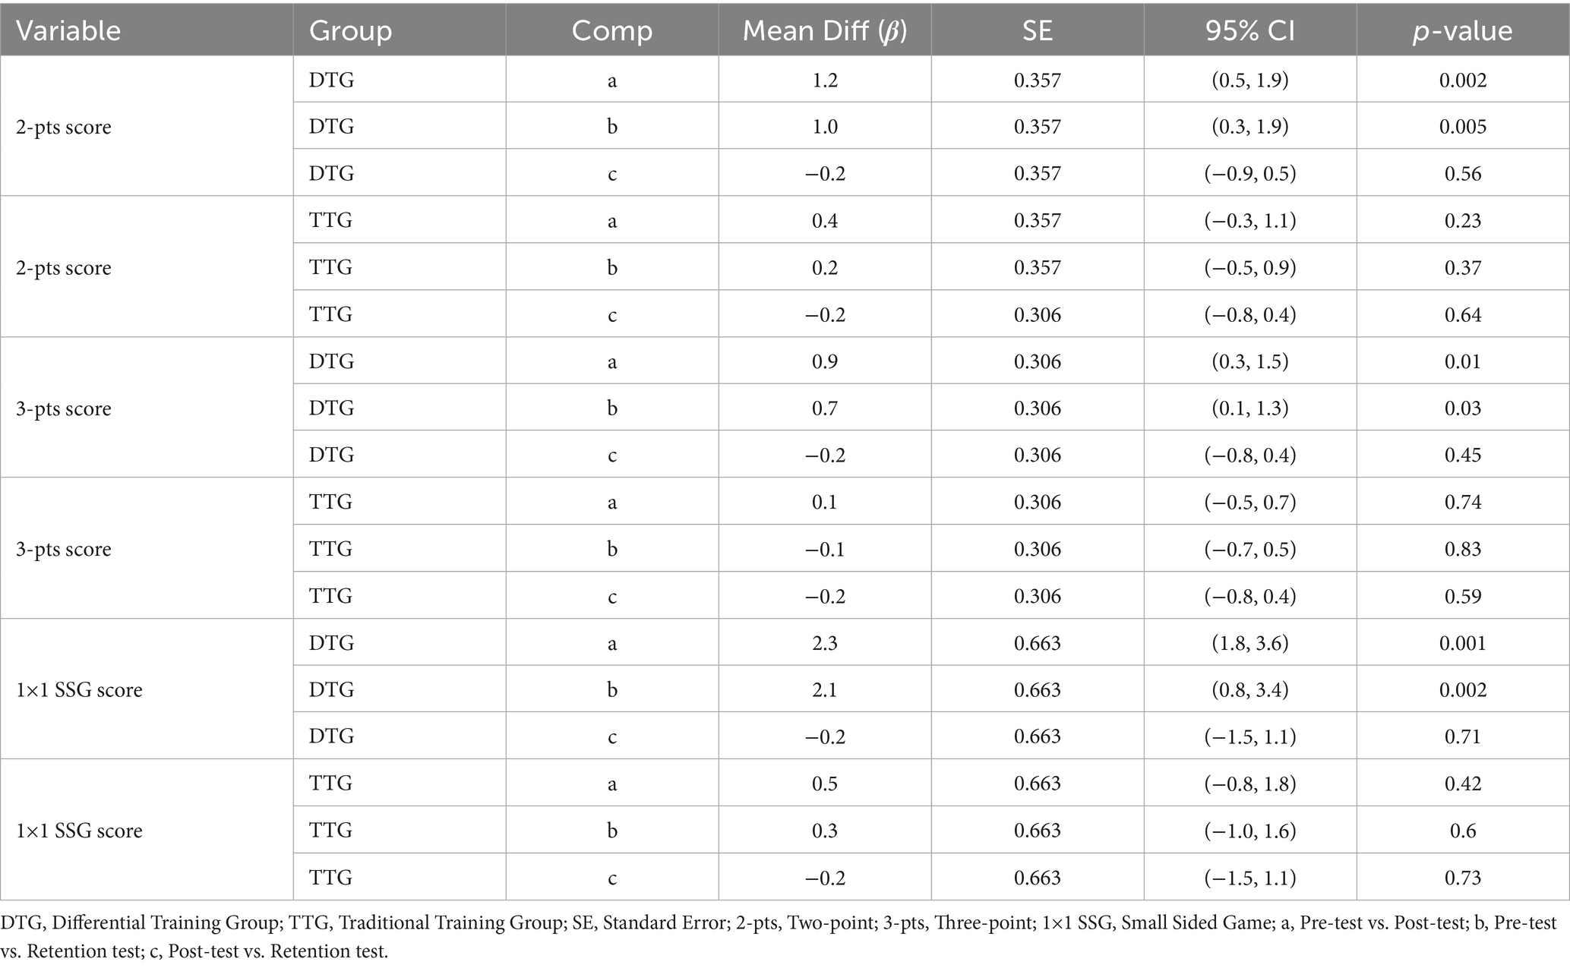Click the Comp column header
This screenshot has width=1570, height=968.
click(x=611, y=30)
